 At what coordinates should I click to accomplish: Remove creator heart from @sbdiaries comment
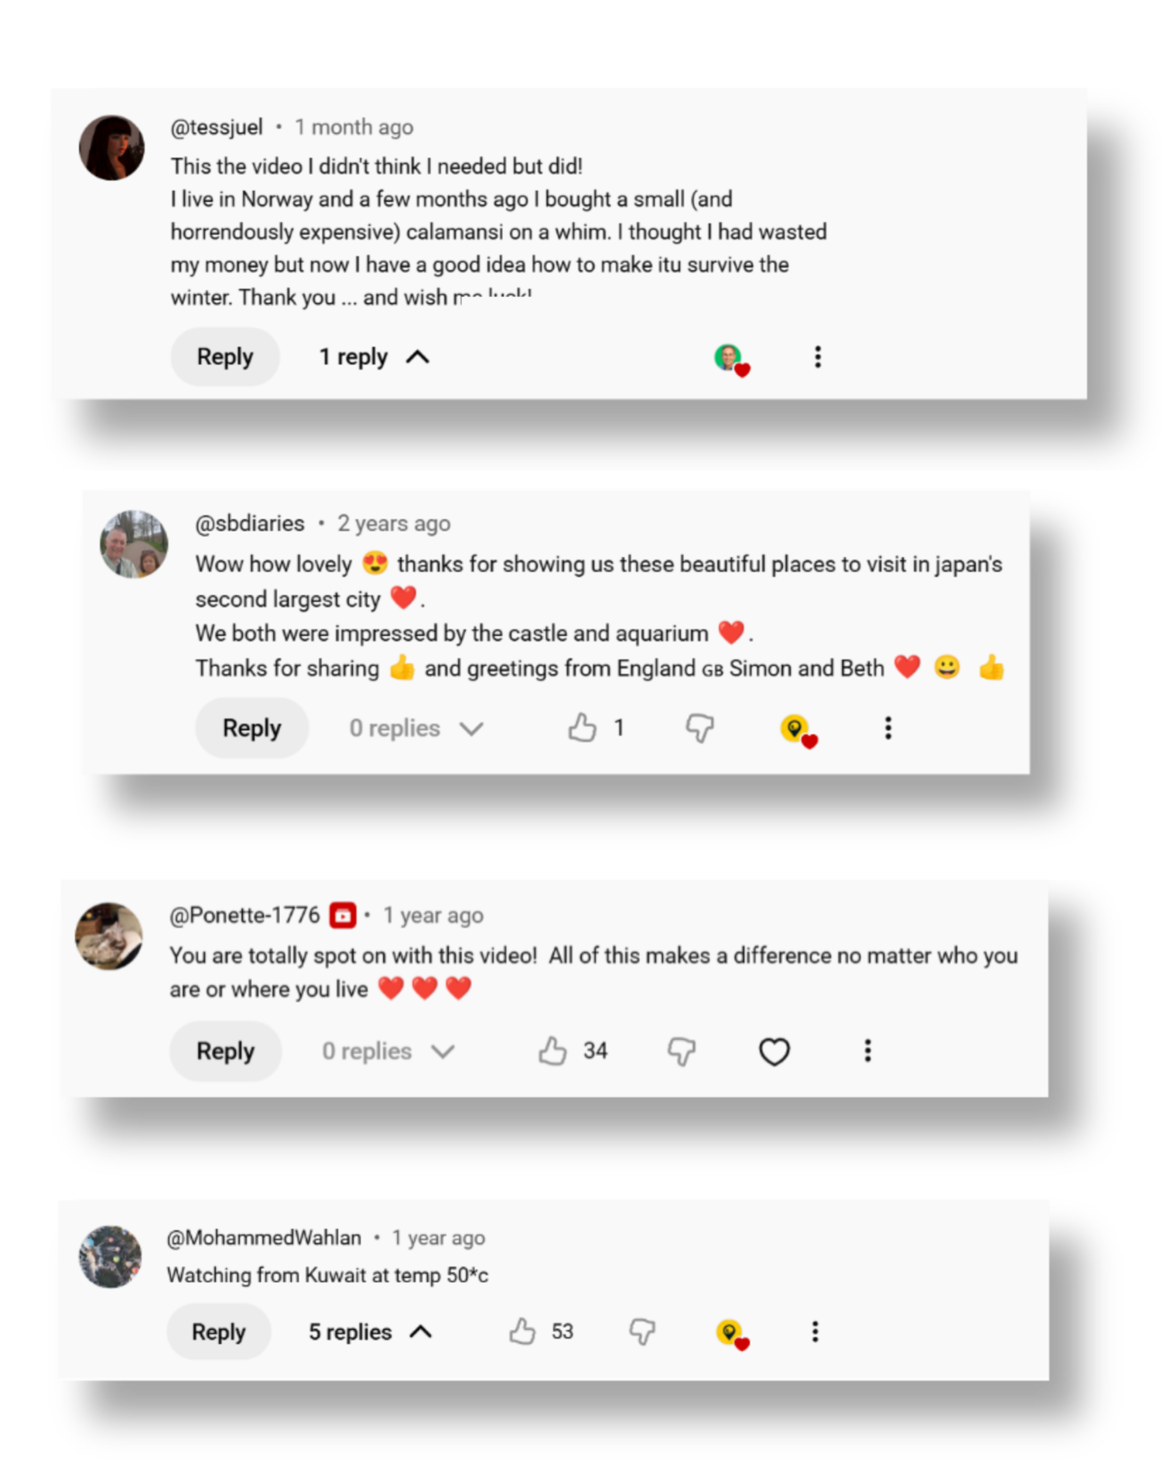798,730
